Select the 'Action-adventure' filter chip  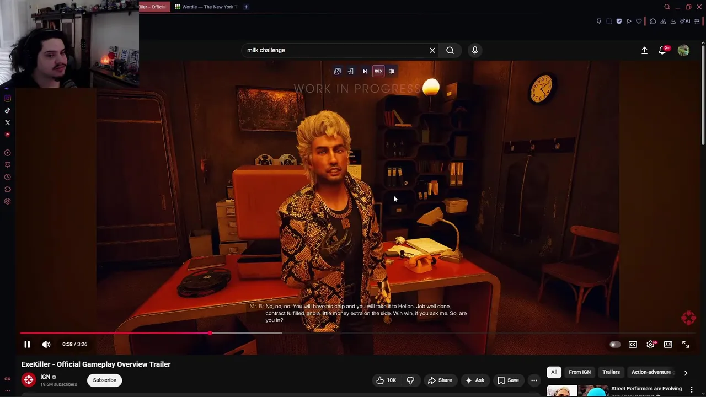coord(651,372)
